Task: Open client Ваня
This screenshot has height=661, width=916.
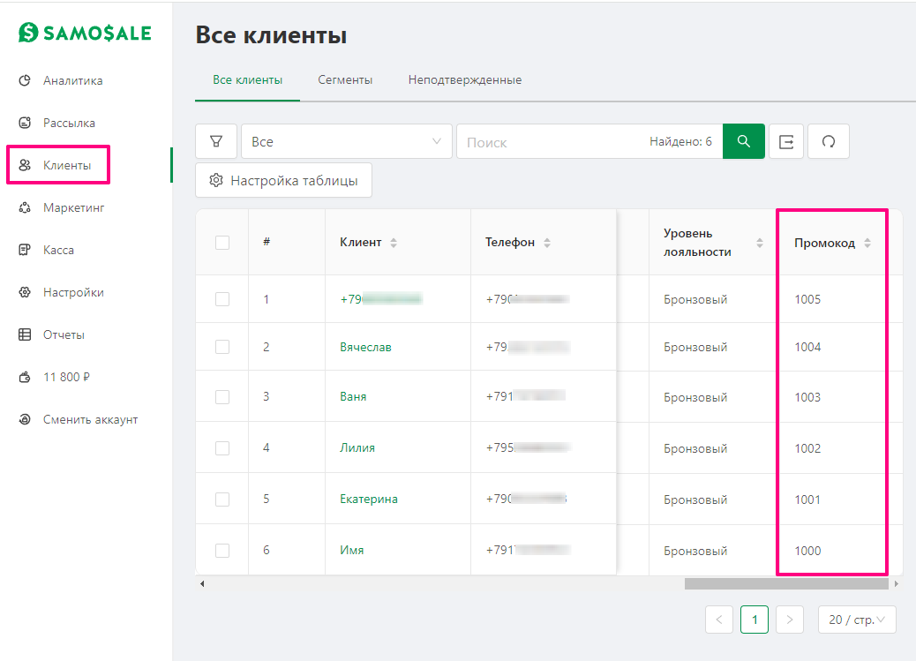Action: tap(353, 396)
